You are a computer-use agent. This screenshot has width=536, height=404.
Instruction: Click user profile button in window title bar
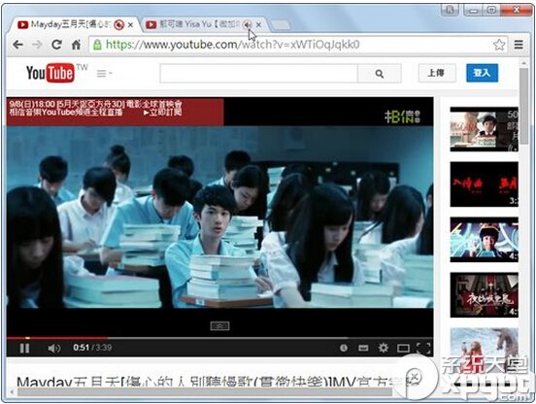(x=450, y=11)
